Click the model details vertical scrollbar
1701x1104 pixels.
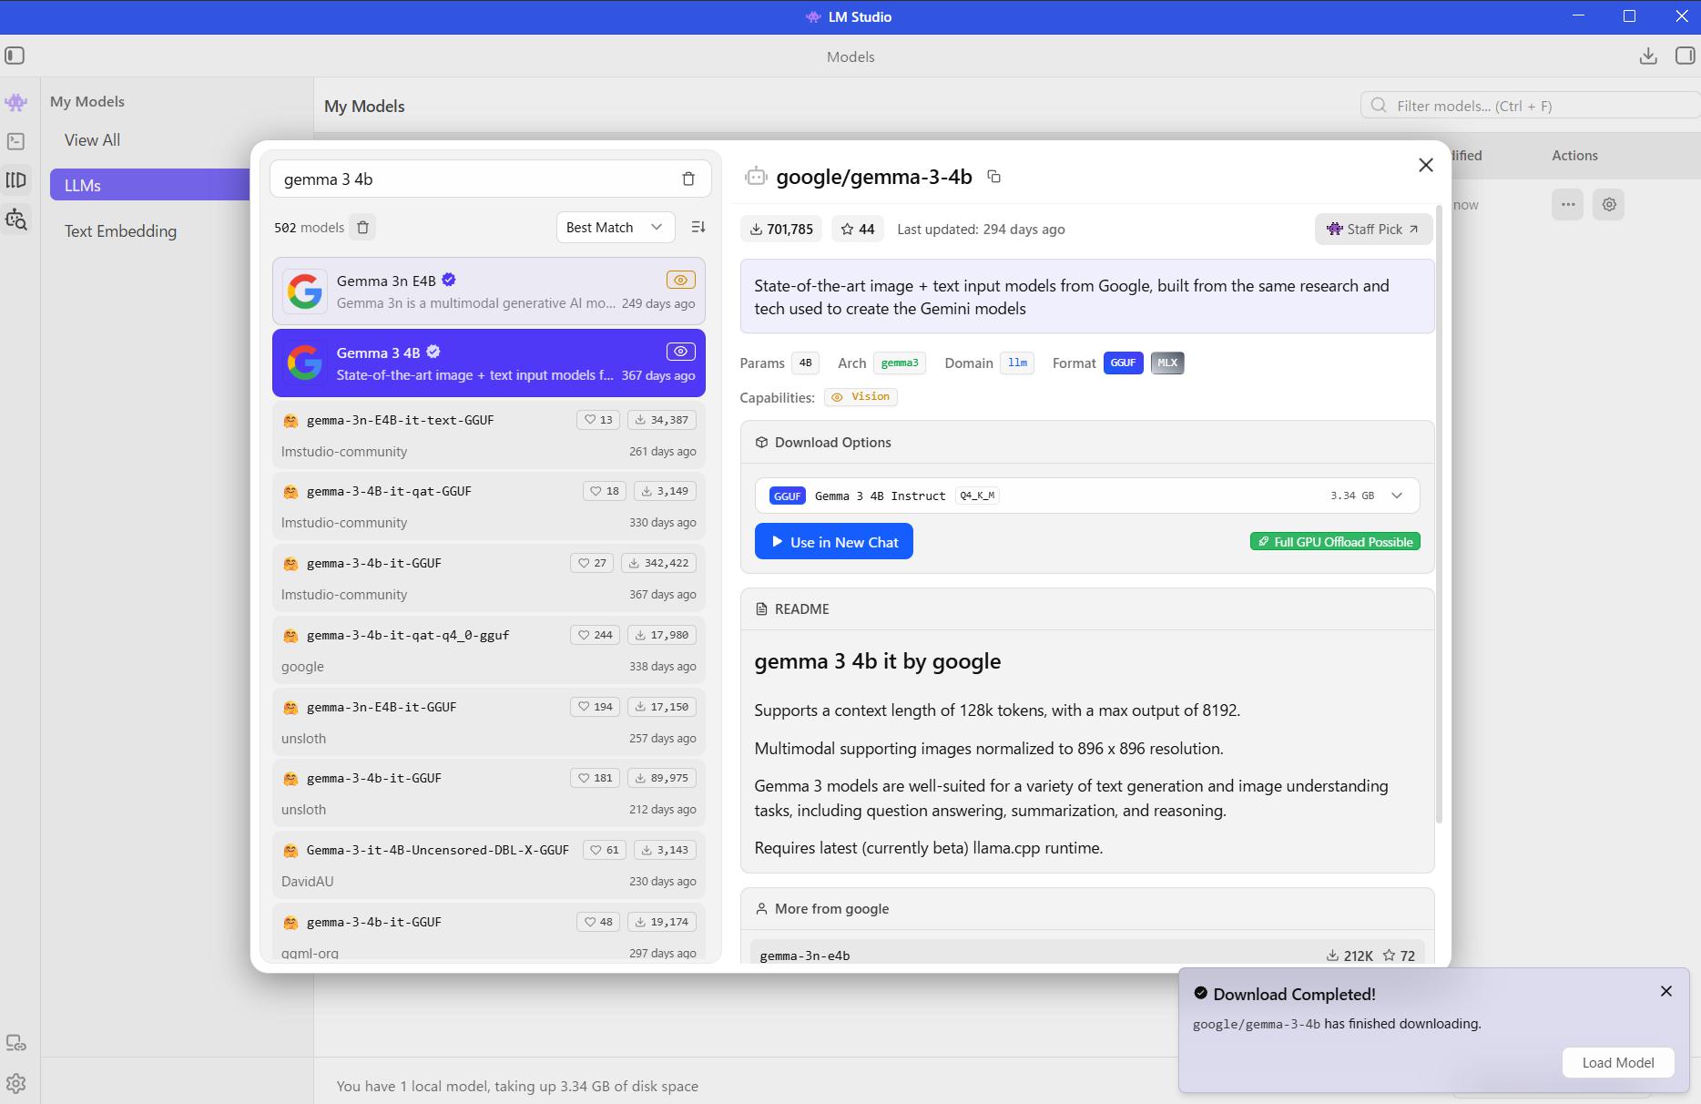[1439, 510]
